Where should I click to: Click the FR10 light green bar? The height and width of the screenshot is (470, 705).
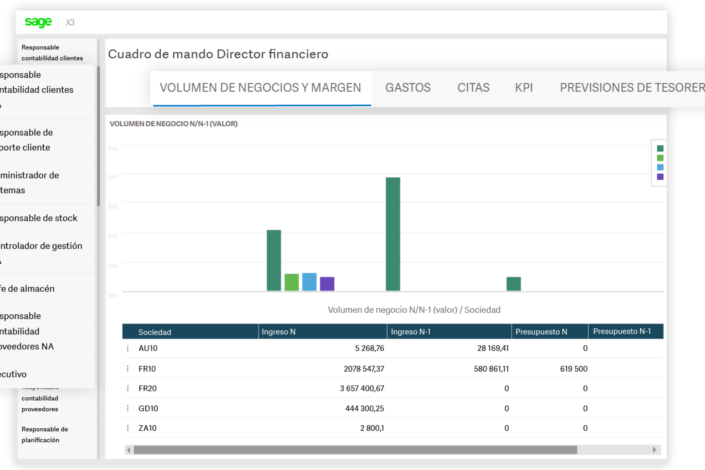tap(292, 282)
